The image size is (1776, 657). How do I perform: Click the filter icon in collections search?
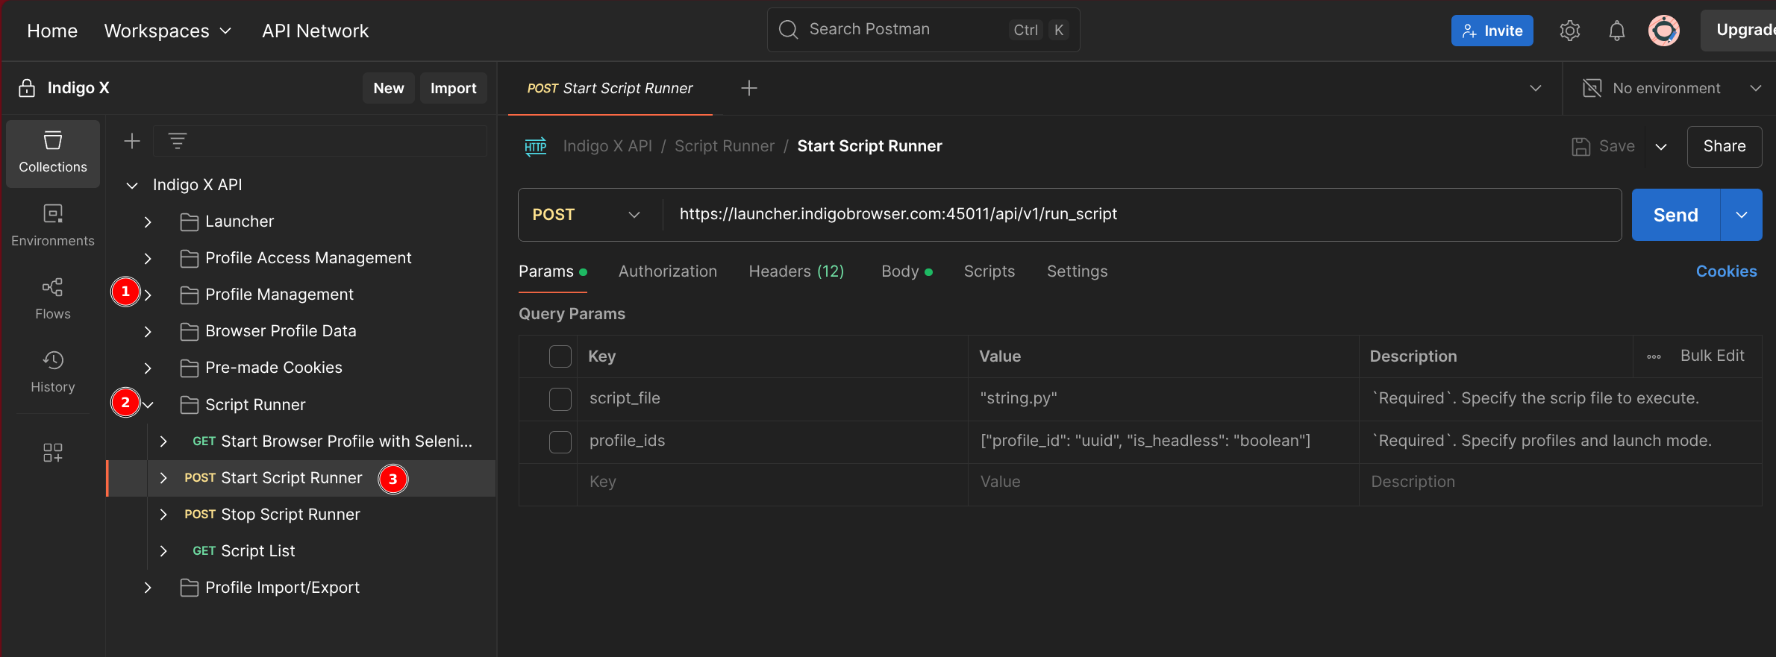178,141
